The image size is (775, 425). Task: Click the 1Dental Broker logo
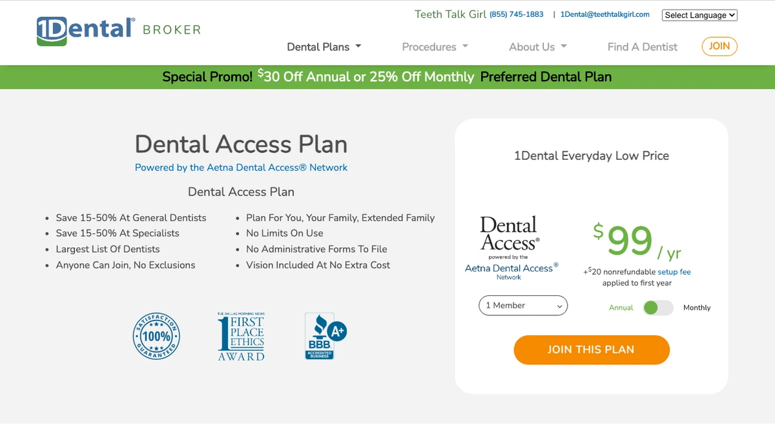119,31
